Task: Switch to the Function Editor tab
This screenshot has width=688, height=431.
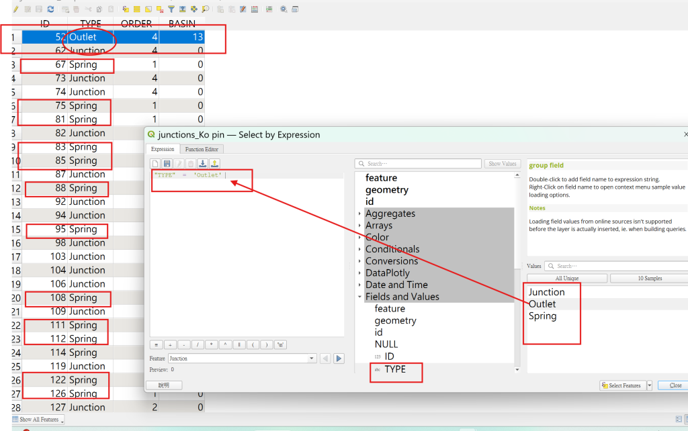Action: pyautogui.click(x=202, y=149)
